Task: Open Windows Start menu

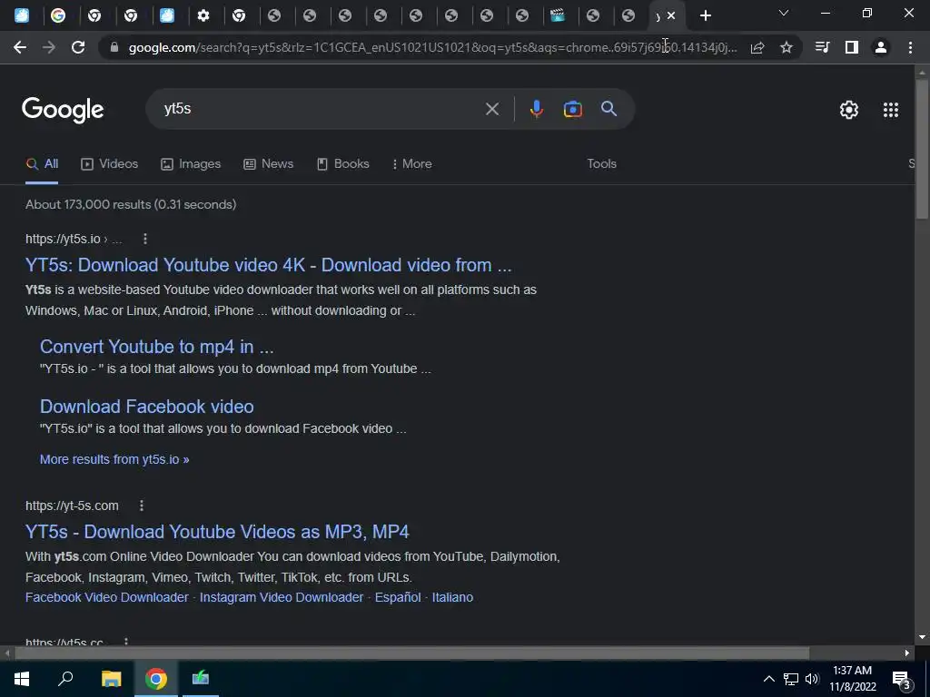Action: coord(22,679)
